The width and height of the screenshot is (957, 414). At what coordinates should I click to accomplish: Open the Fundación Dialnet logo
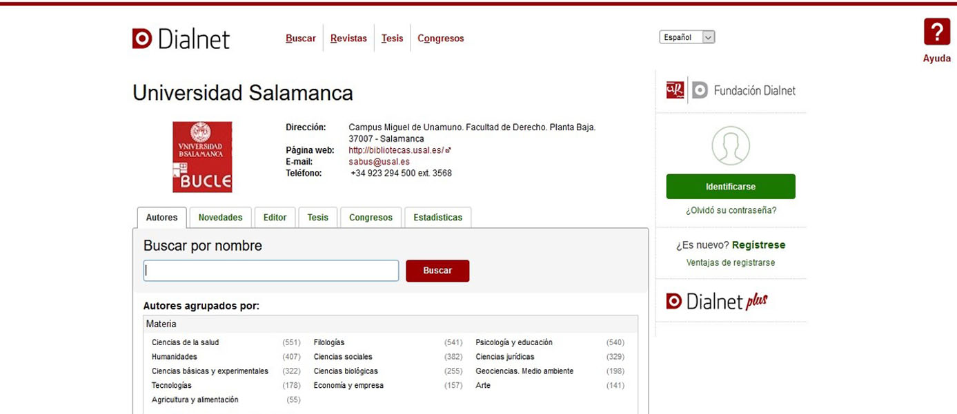click(x=731, y=90)
